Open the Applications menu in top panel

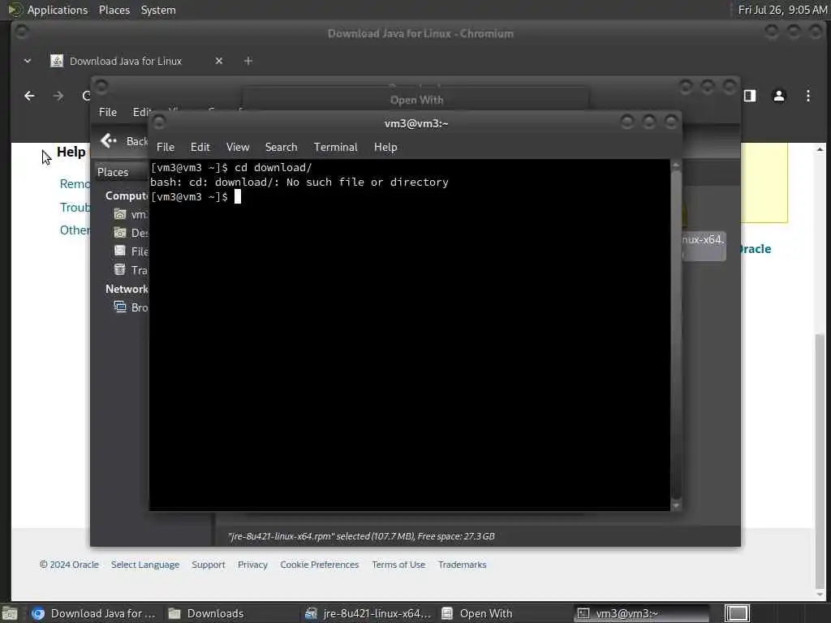tap(58, 10)
